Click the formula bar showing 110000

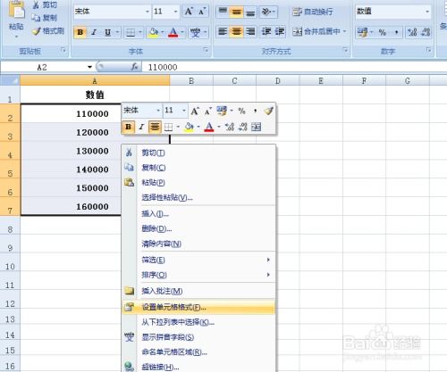(x=294, y=67)
